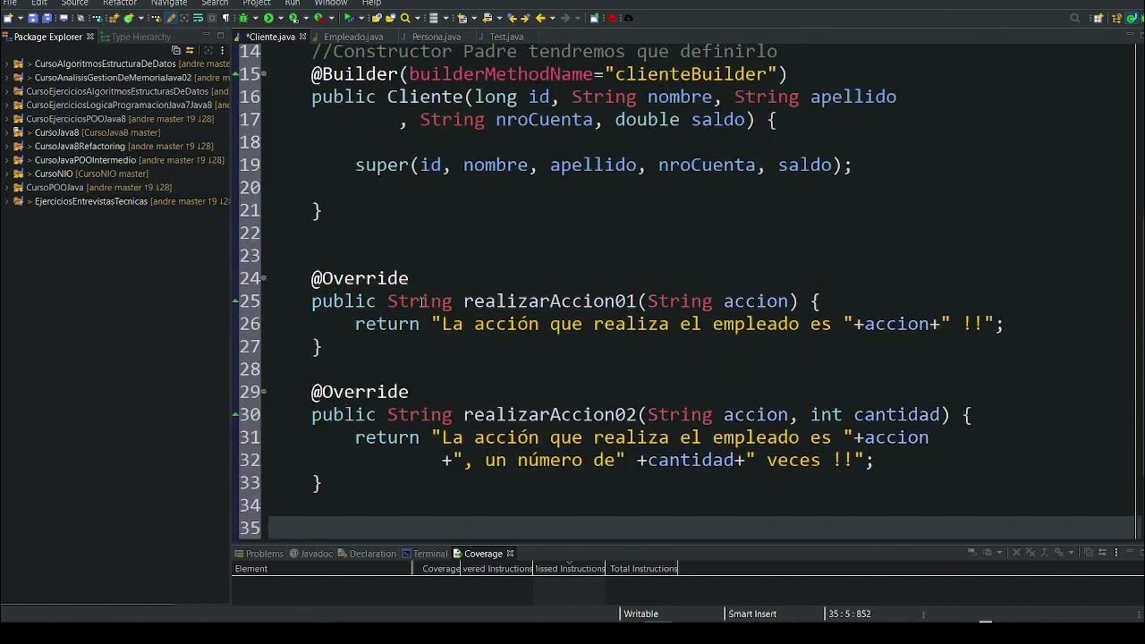1145x644 pixels.
Task: Expand CursoAlgoritmosEstructuraDeDatos project
Action: [x=6, y=64]
